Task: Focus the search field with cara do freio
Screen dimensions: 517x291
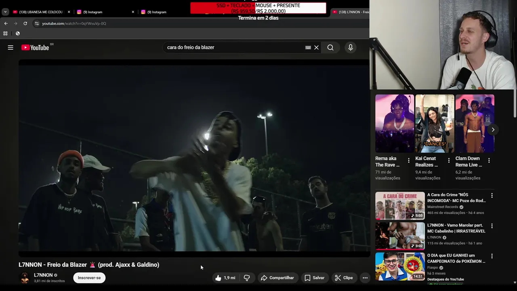Action: 234,47
